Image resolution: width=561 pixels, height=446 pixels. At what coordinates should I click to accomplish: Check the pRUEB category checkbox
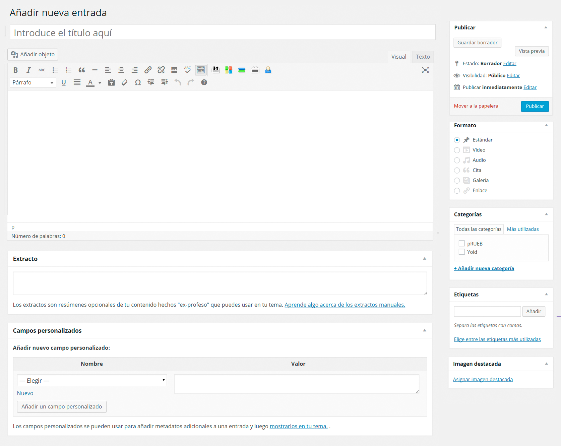(x=461, y=243)
